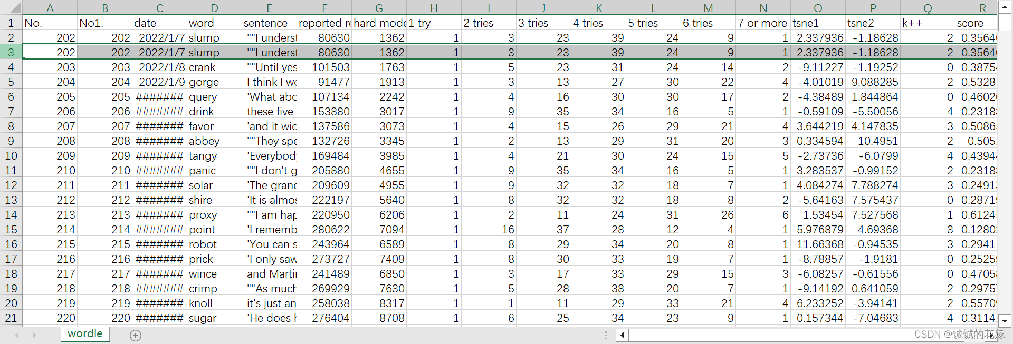
Task: Click the 'k++' header cell
Action: click(x=928, y=23)
